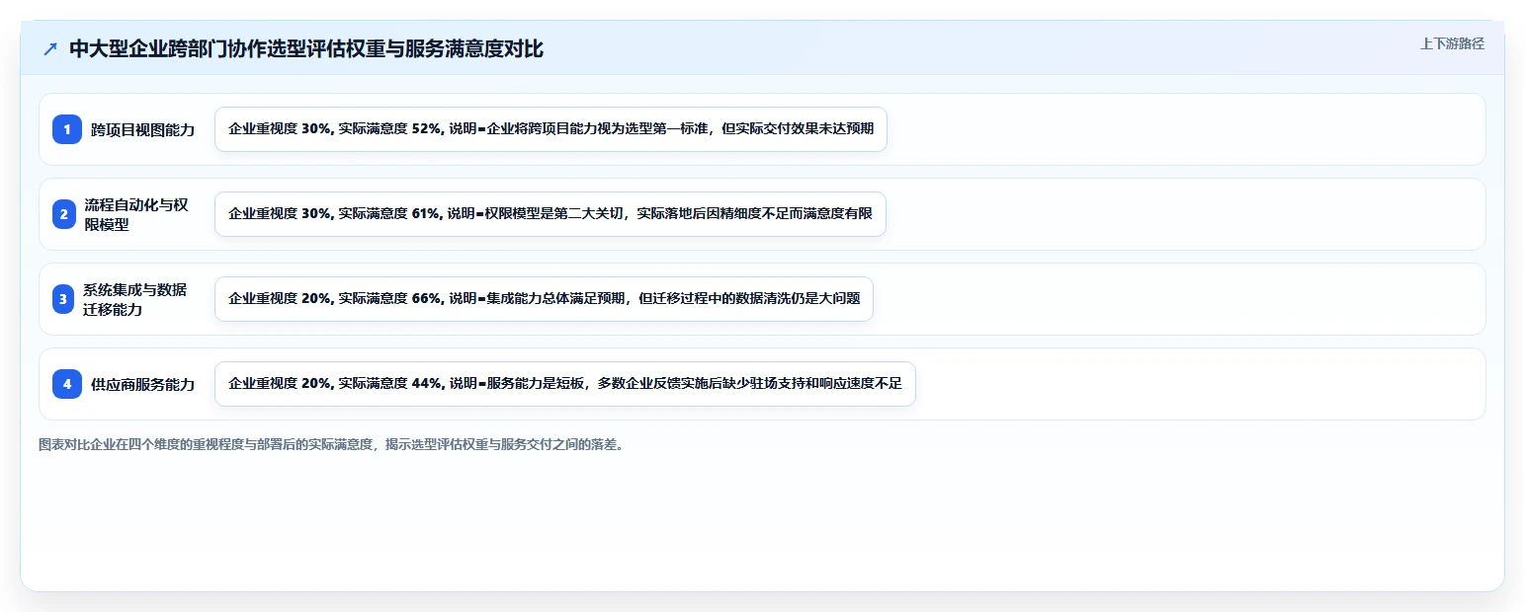
Task: Select the 流程自动化与权限模型 row label
Action: point(136,214)
